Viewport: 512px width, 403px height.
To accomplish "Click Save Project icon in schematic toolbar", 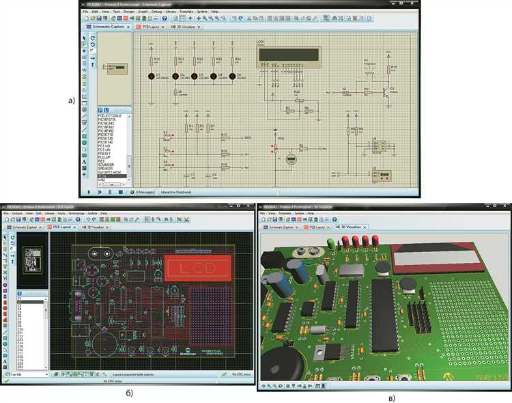I will [x=98, y=18].
